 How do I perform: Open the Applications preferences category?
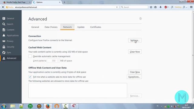tap(11, 35)
